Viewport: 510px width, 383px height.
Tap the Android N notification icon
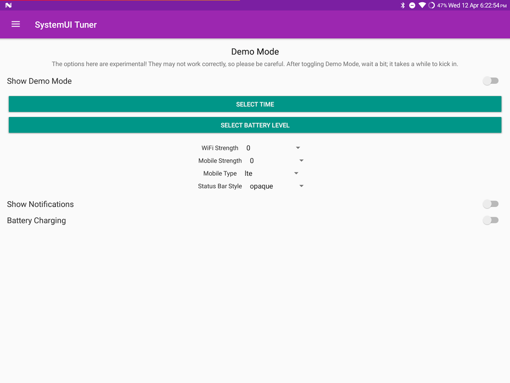(x=9, y=5)
